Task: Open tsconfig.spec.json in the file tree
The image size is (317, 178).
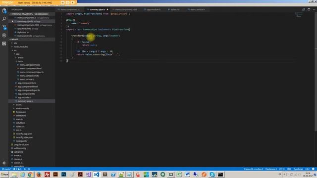Action: pos(24,137)
